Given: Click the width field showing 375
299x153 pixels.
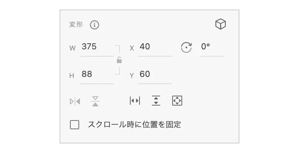Looking at the screenshot, I should point(96,47).
